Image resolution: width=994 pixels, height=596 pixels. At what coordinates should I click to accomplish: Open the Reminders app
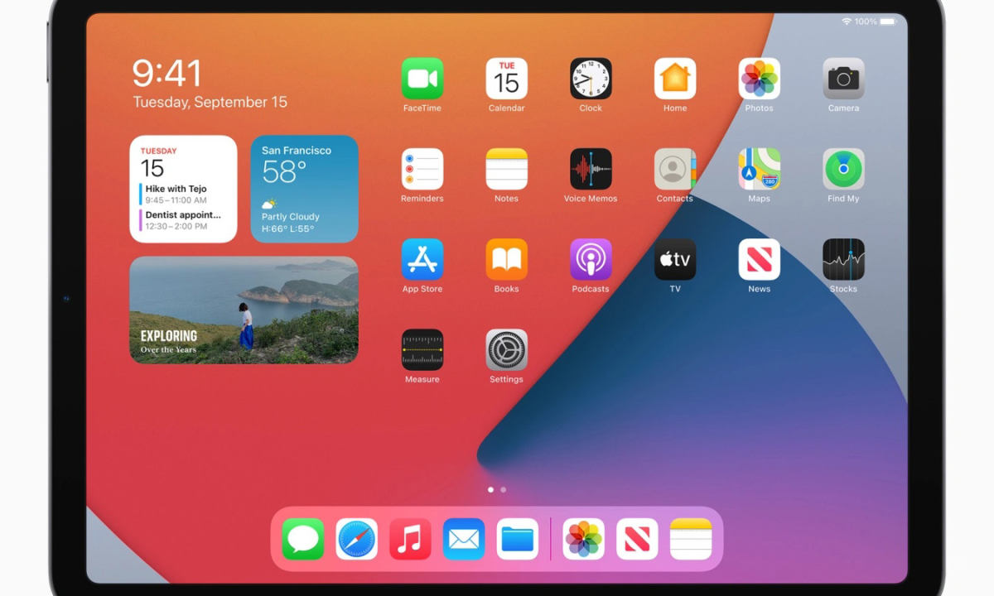[x=422, y=169]
